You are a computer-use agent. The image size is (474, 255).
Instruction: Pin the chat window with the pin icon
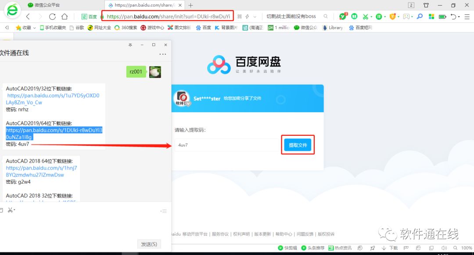point(130,45)
